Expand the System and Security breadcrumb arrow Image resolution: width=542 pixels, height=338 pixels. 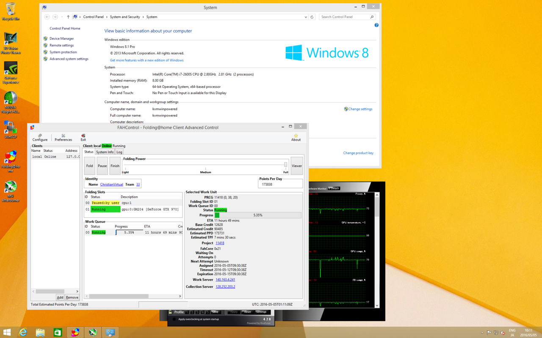pyautogui.click(x=143, y=17)
